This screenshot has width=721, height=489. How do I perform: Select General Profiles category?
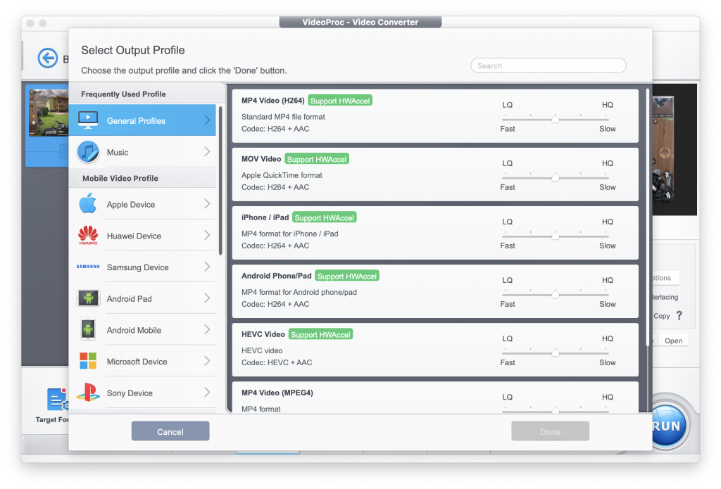[142, 120]
